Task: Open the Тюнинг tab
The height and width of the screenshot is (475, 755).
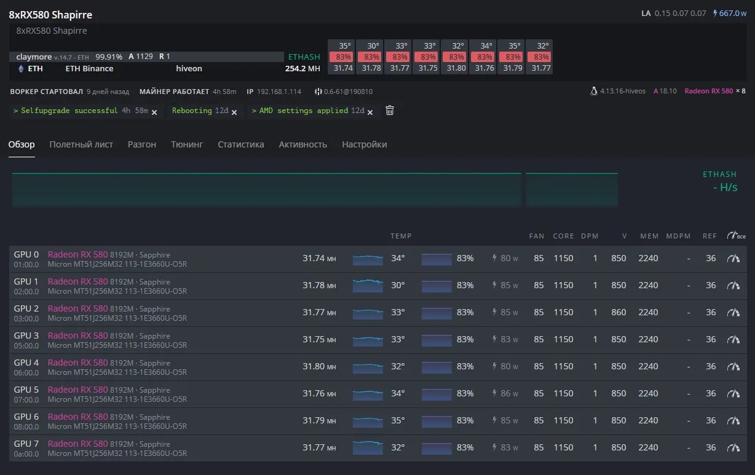Action: [x=187, y=144]
